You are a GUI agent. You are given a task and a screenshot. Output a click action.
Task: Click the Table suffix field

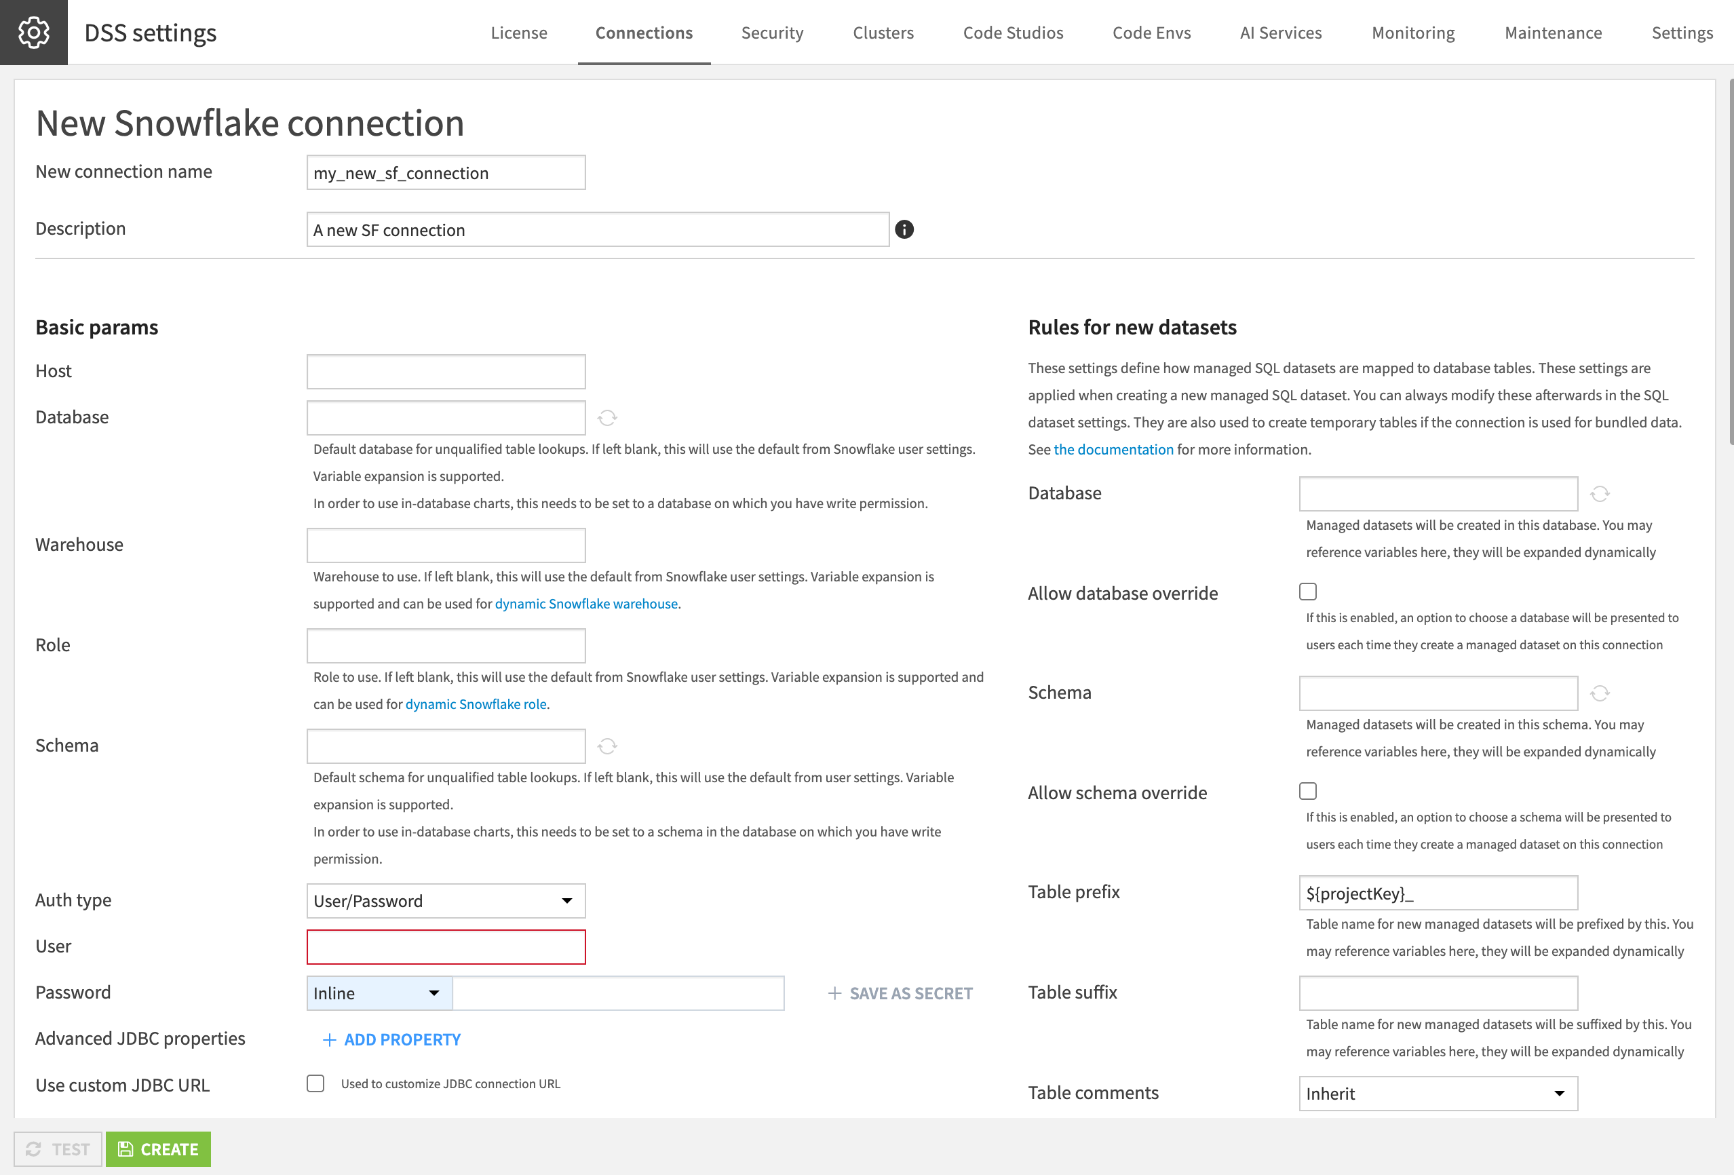(1438, 994)
